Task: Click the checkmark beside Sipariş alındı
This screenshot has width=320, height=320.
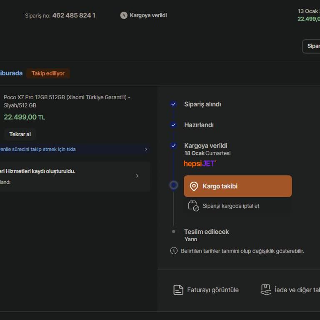Action: (x=173, y=104)
